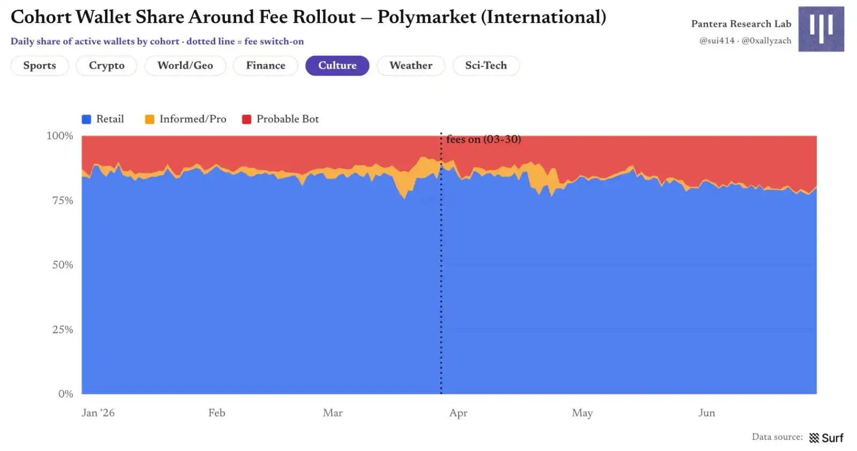
Task: Click the Retail legend label
Action: pyautogui.click(x=110, y=119)
